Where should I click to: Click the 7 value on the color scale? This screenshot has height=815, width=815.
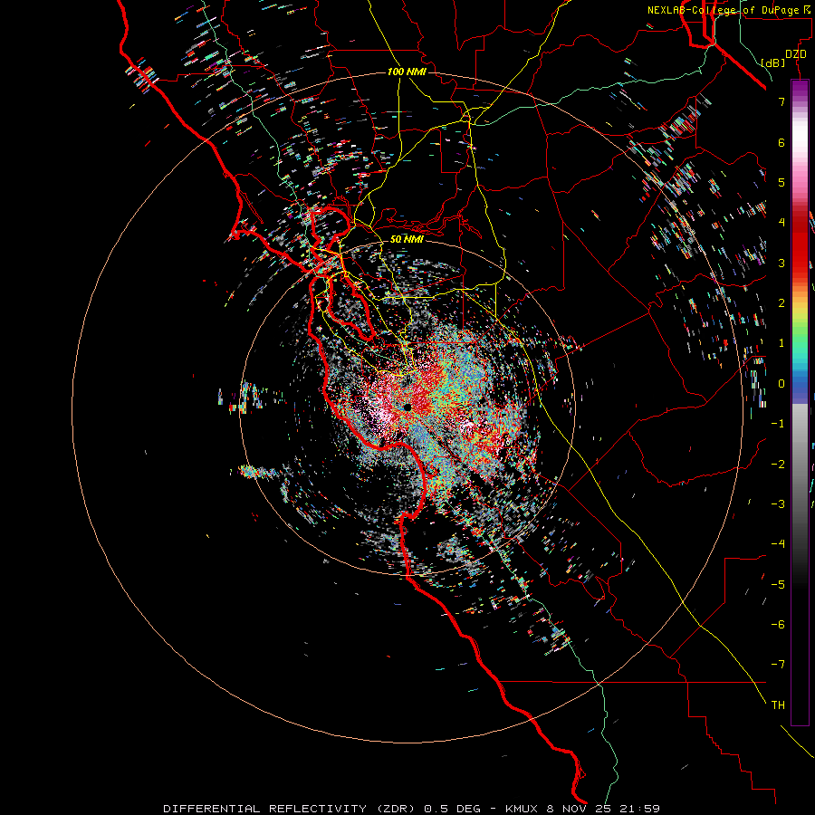coord(781,101)
